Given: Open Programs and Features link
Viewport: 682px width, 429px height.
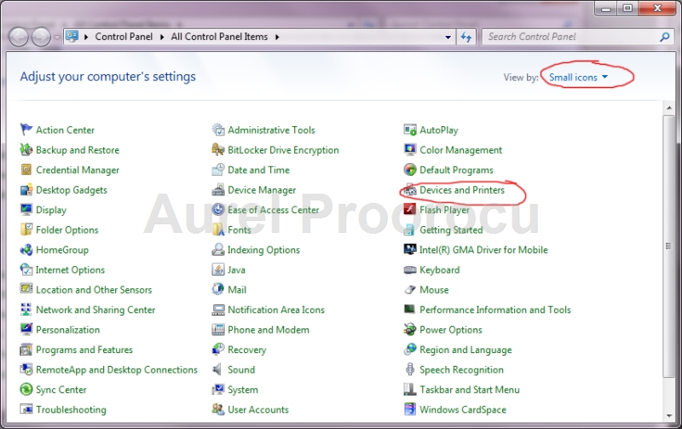Looking at the screenshot, I should [84, 350].
